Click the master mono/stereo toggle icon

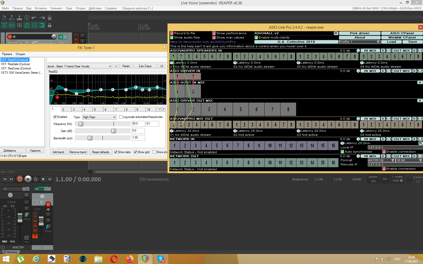point(26,195)
